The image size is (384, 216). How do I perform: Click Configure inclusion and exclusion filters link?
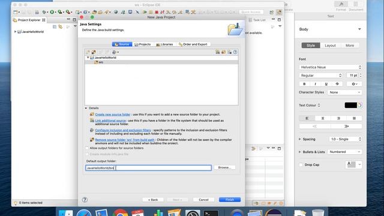pyautogui.click(x=123, y=130)
